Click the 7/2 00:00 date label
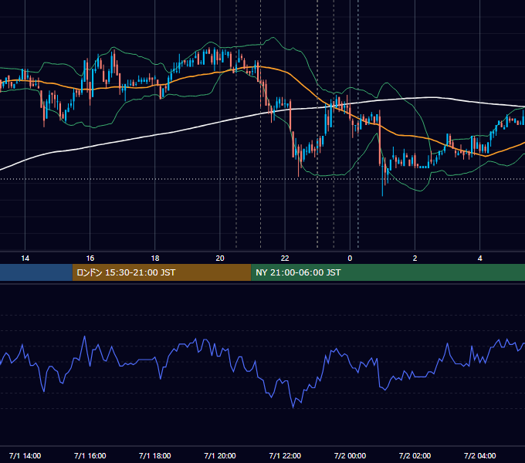525x463 pixels. (x=350, y=455)
